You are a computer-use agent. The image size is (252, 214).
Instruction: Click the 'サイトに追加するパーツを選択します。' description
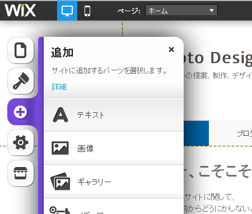click(109, 71)
